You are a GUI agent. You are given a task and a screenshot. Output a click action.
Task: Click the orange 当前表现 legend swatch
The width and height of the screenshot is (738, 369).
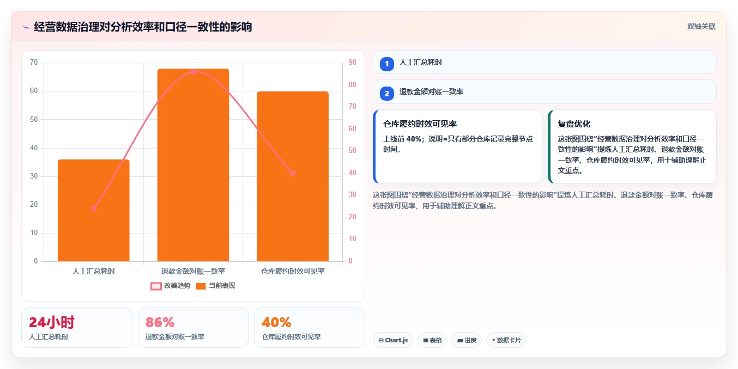click(201, 286)
